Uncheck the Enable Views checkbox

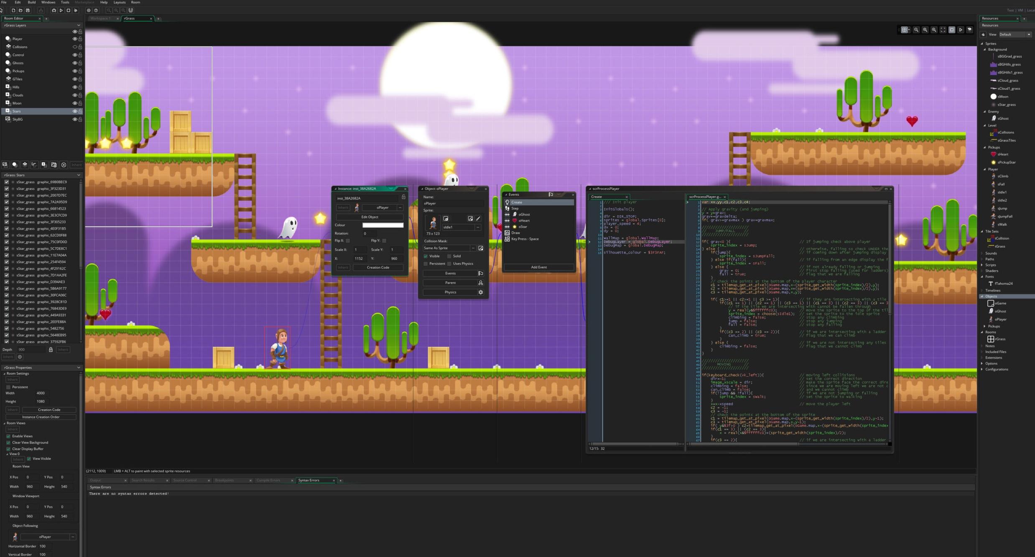click(x=8, y=436)
